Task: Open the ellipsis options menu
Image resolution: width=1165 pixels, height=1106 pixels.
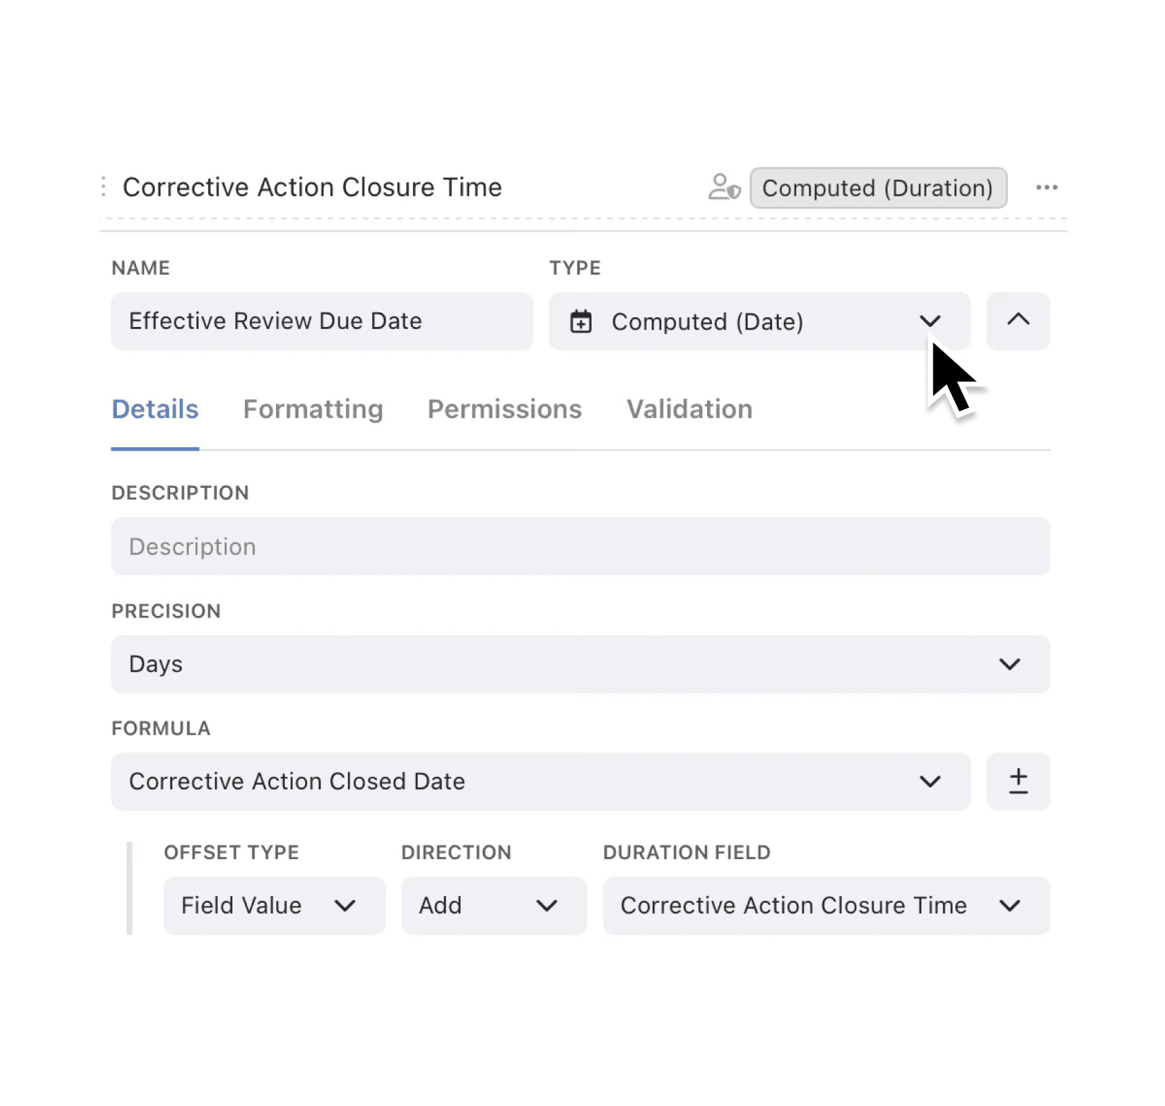Action: (x=1047, y=187)
